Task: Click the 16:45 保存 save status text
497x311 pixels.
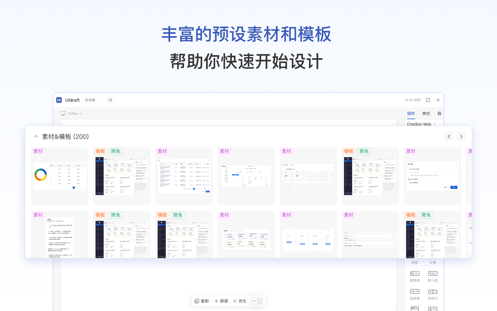Action: (x=412, y=100)
